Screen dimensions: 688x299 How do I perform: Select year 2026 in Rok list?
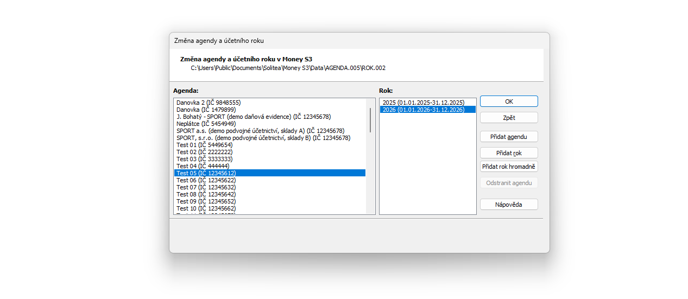[x=427, y=110]
